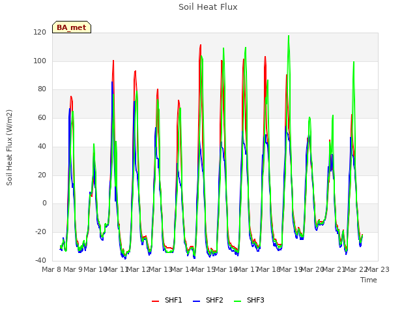The width and height of the screenshot is (417, 313).
Task: Click the 120 y-axis tick label
Action: pyautogui.click(x=40, y=32)
